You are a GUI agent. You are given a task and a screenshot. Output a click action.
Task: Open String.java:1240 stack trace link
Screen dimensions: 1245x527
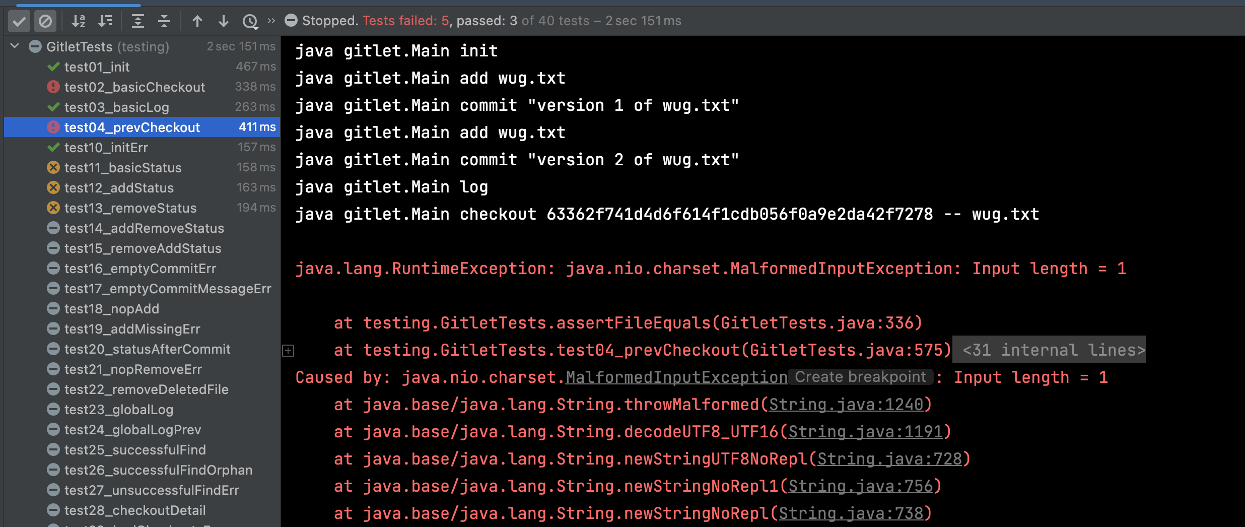[x=846, y=405]
